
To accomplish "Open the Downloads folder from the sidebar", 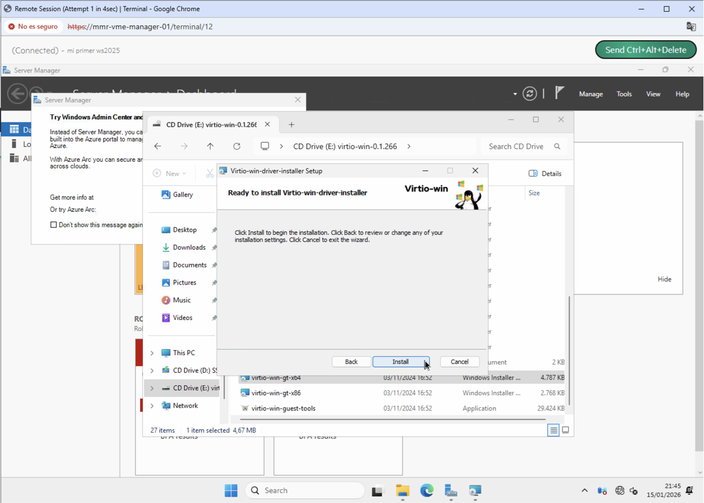I will pos(188,247).
